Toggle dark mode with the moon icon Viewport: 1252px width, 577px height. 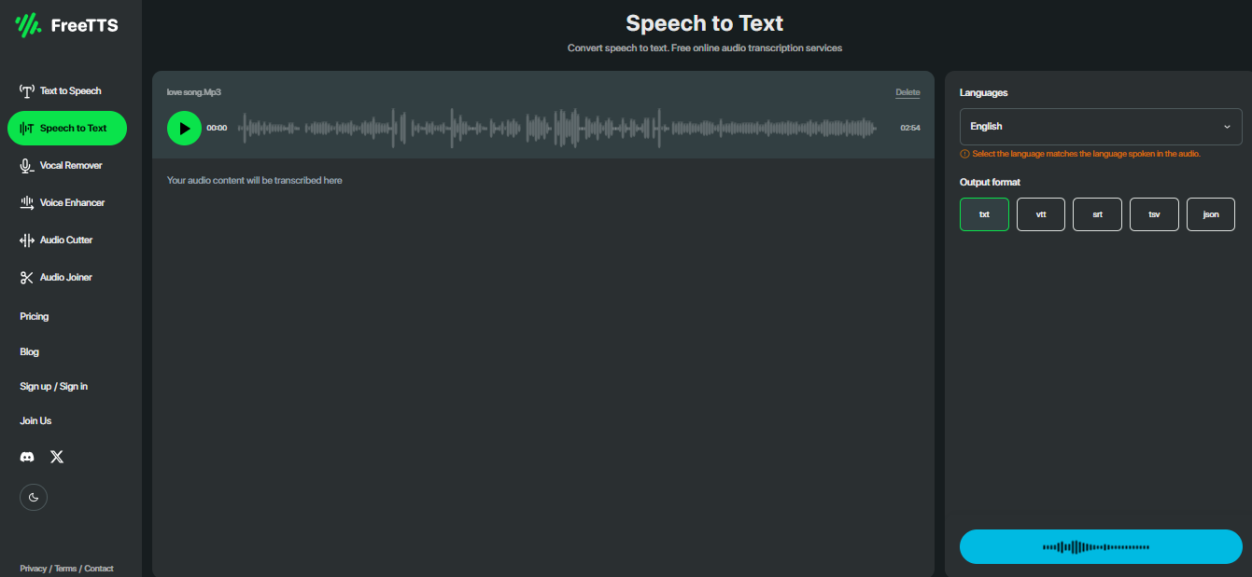point(34,497)
